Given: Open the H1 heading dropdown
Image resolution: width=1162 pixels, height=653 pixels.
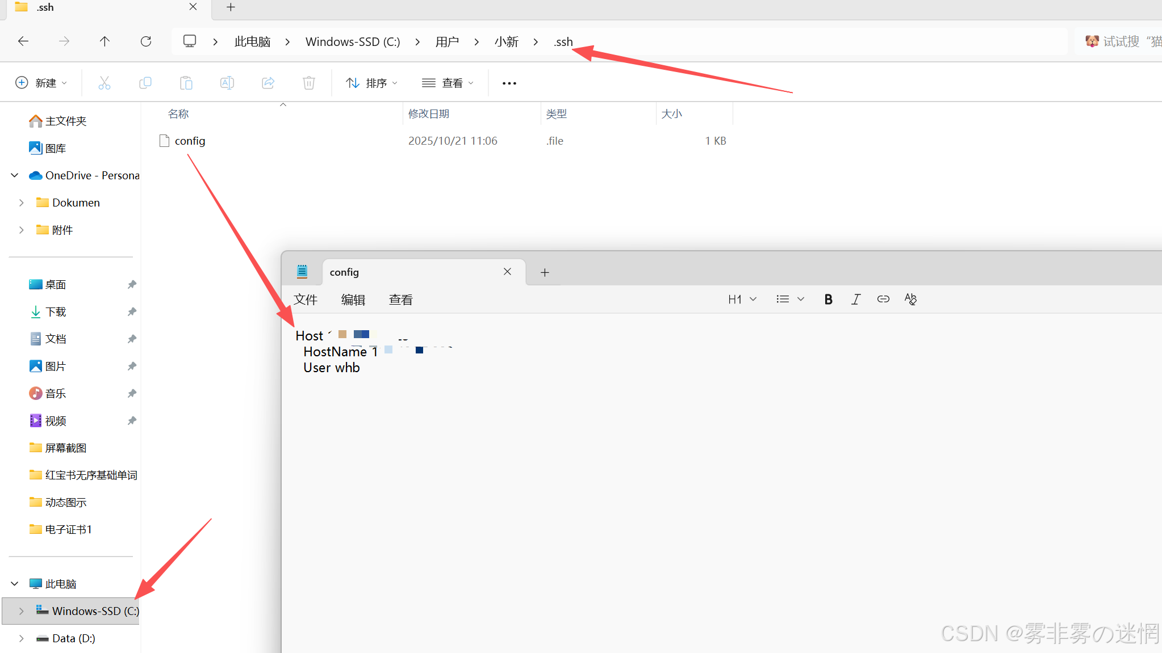Looking at the screenshot, I should (x=742, y=299).
